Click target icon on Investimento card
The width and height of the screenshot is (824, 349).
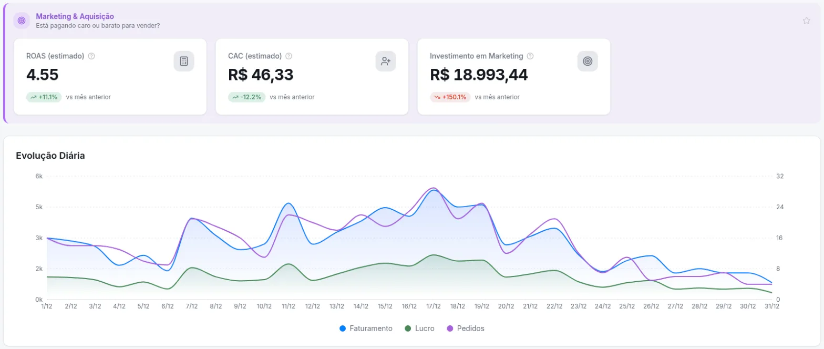(x=588, y=61)
